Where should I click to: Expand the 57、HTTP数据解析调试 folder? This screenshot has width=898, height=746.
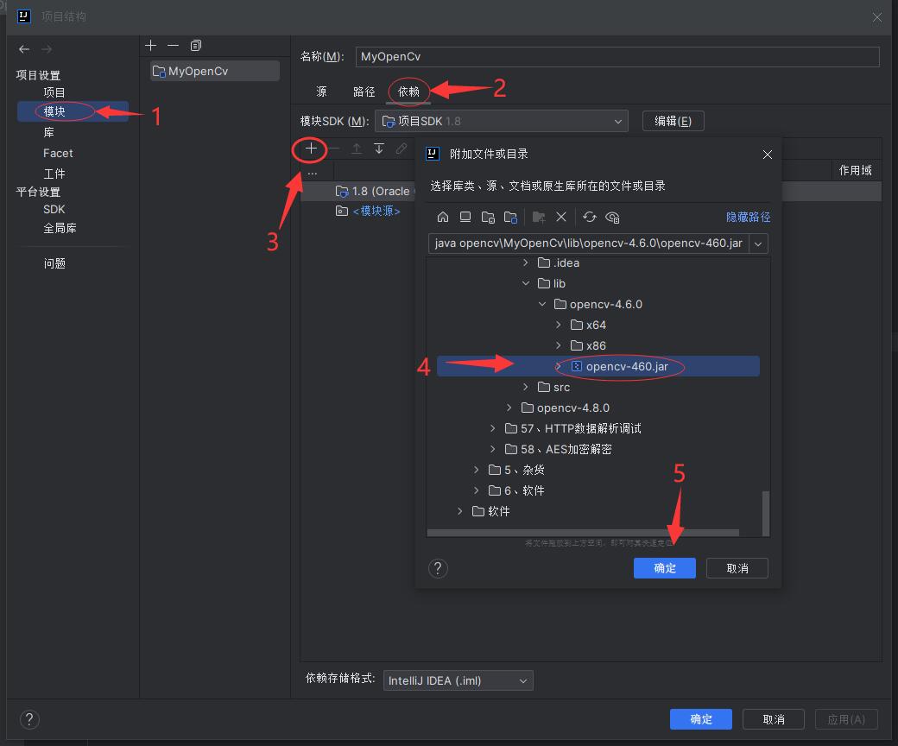coord(492,428)
